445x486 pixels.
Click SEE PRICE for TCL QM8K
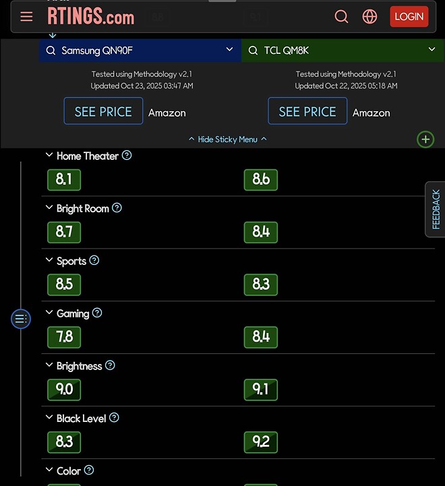307,111
